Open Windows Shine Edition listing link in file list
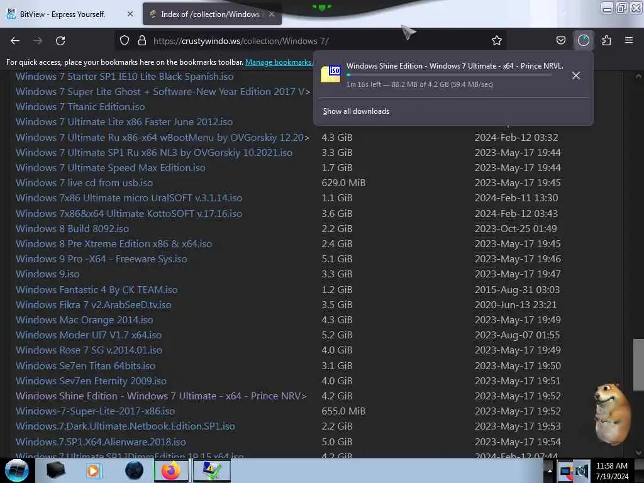Viewport: 644px width, 483px height. point(161,396)
